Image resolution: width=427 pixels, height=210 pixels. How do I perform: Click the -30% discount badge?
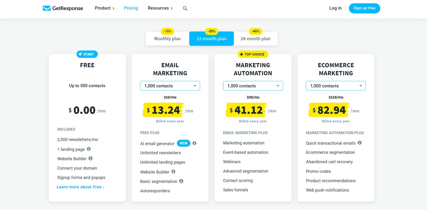pos(211,31)
